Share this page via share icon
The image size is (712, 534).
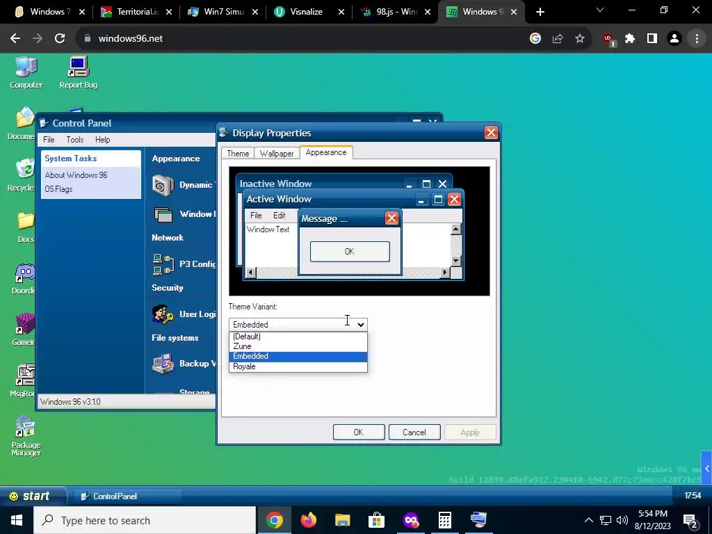(558, 39)
